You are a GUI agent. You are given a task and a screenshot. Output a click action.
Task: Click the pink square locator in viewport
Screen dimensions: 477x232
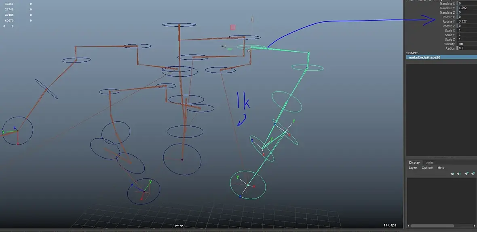[233, 27]
